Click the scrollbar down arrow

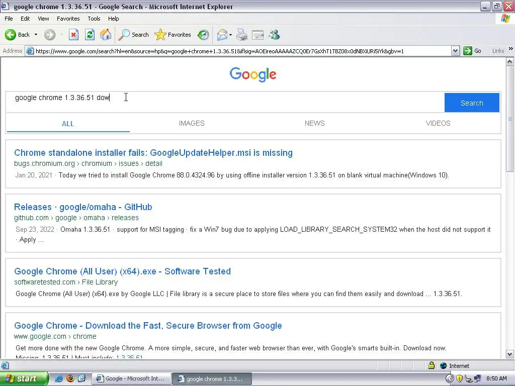coord(510,354)
